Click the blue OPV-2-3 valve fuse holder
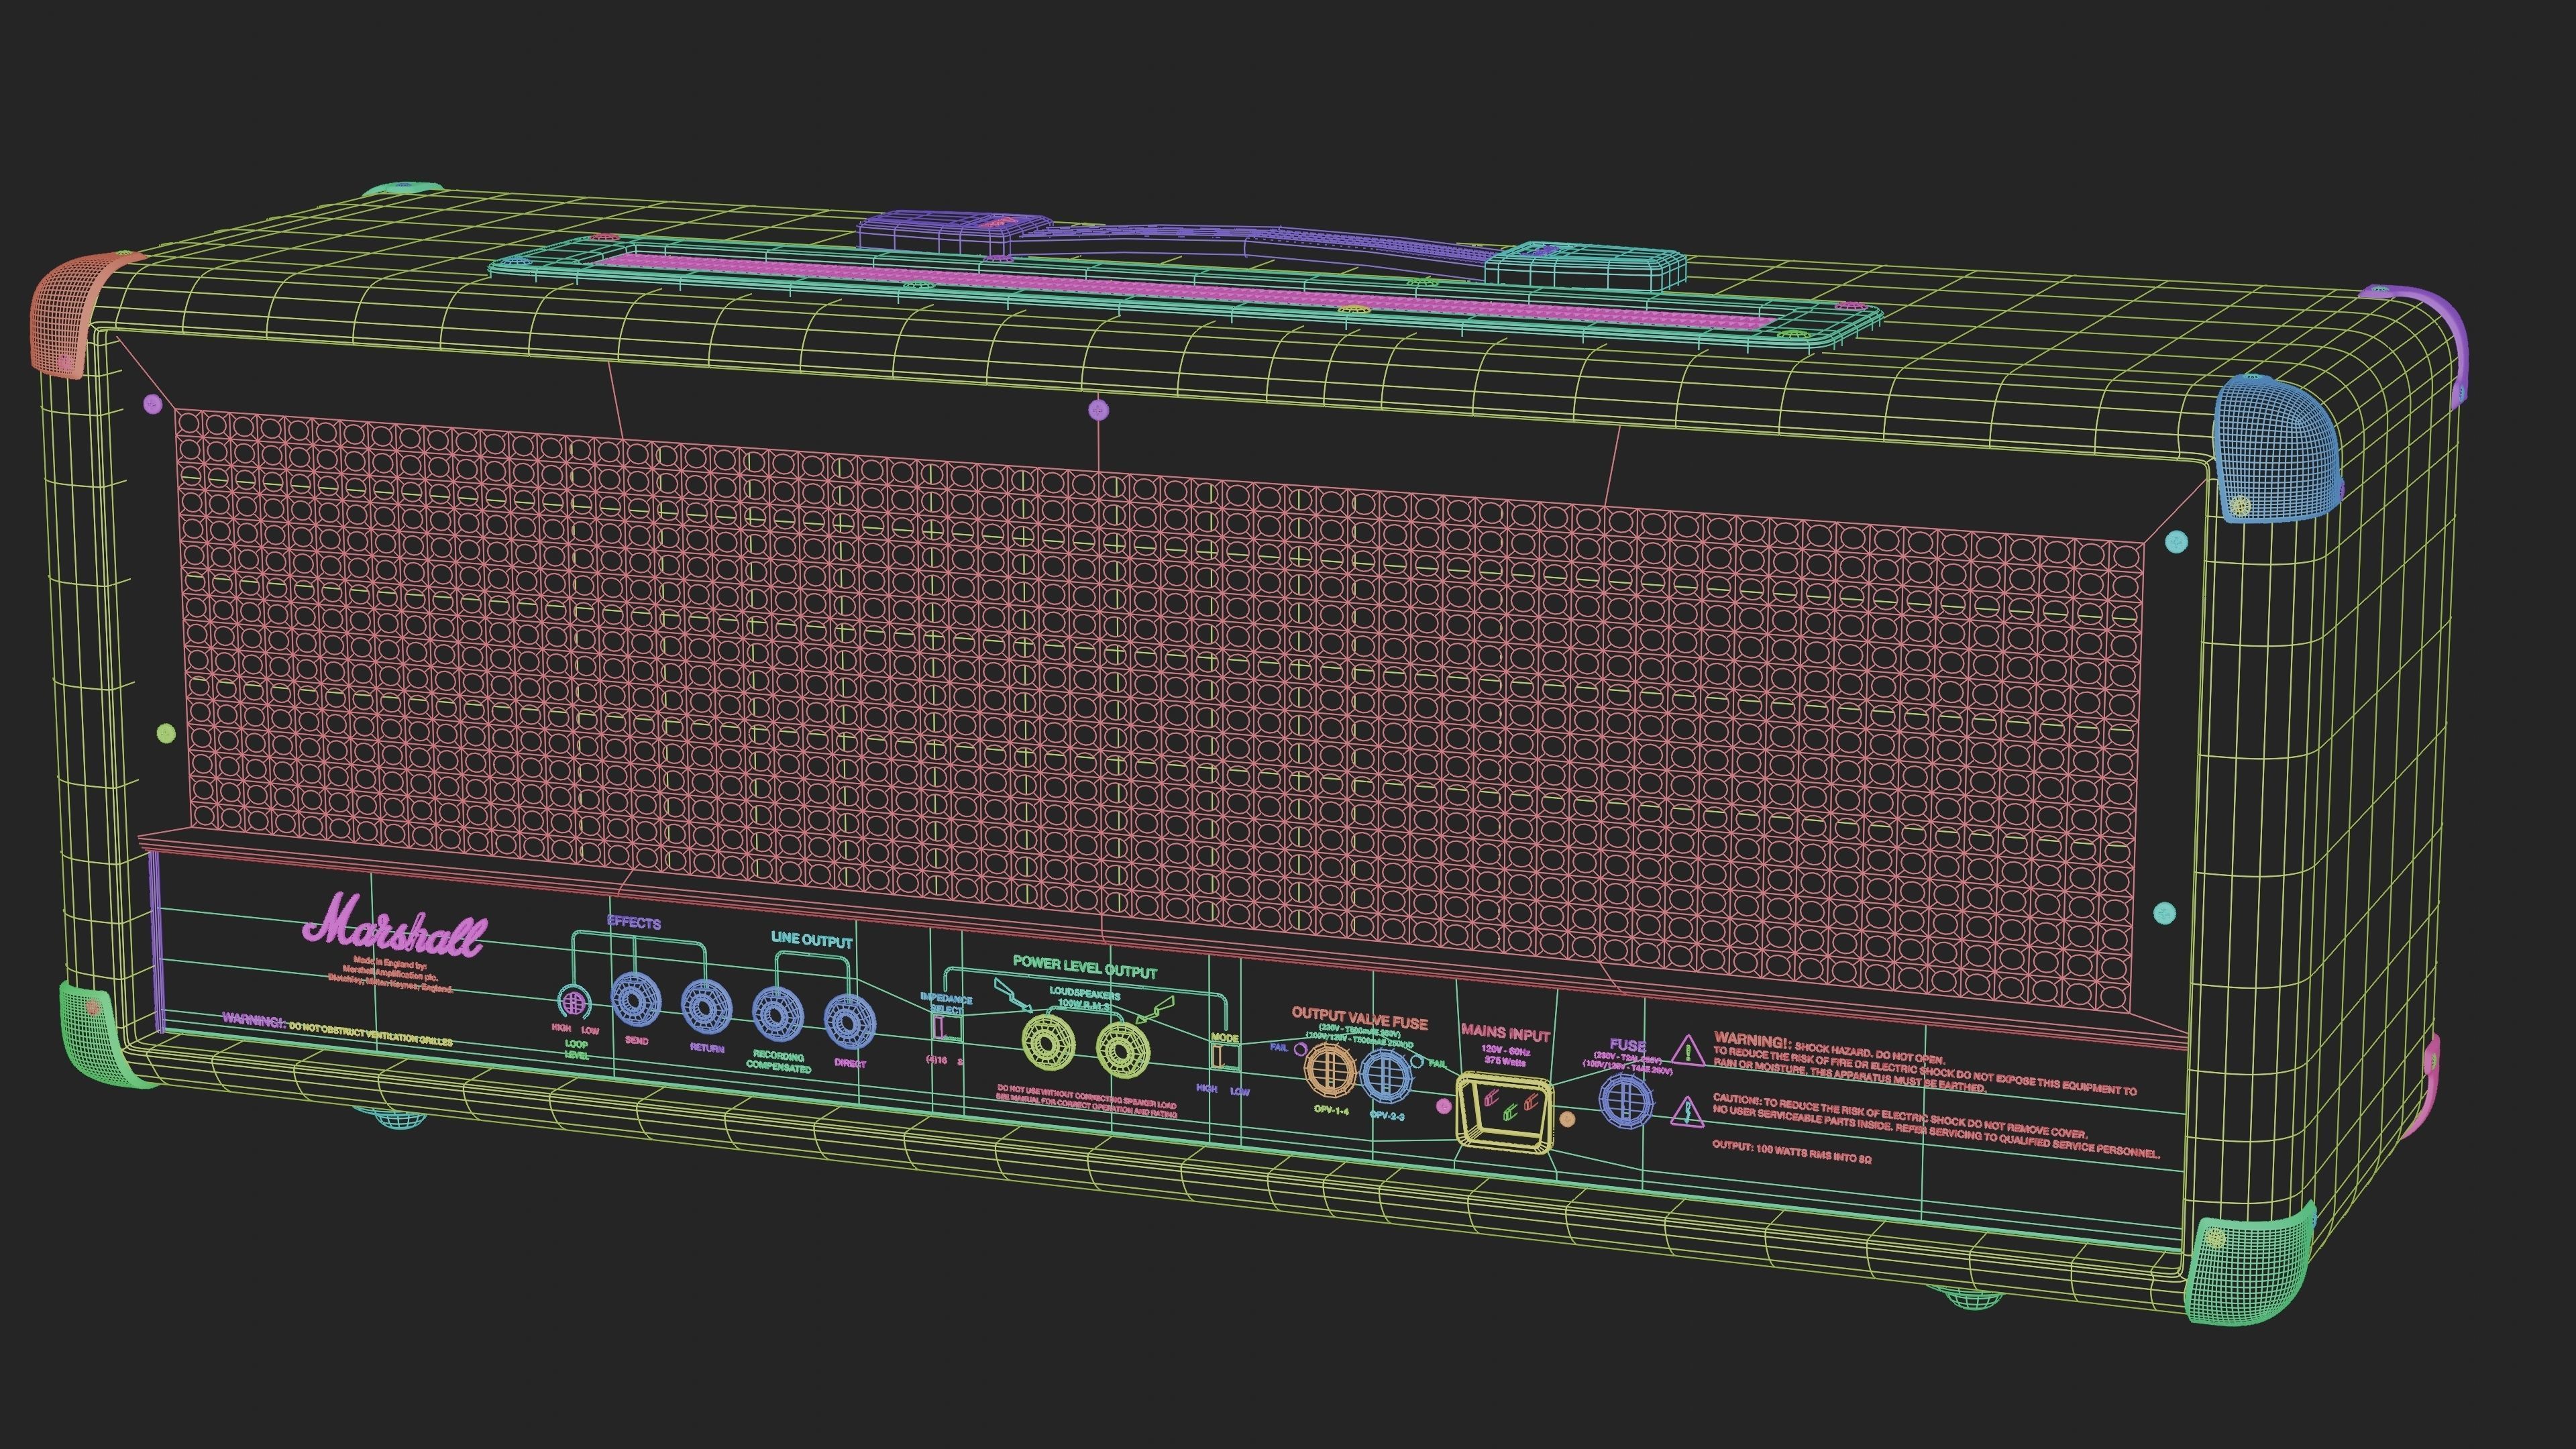Image resolution: width=2576 pixels, height=1449 pixels. point(1386,1076)
